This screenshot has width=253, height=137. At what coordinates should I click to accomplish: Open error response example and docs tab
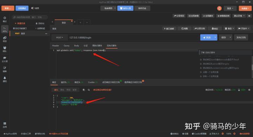point(133,82)
